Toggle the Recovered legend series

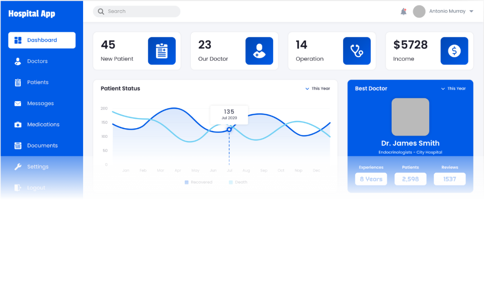tap(198, 182)
